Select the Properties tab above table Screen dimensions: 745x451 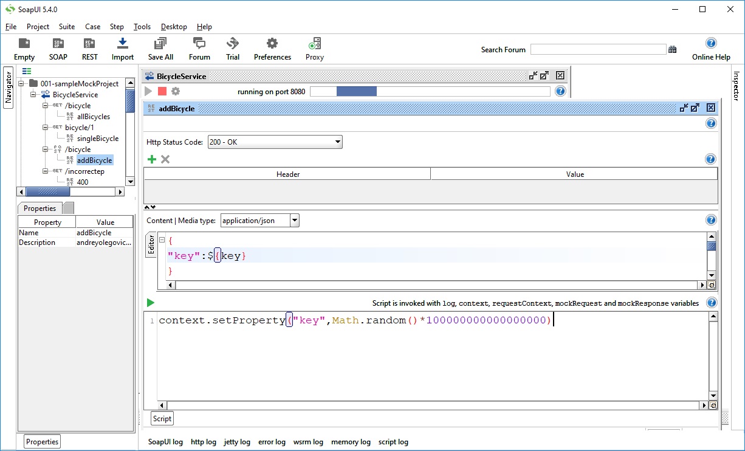(x=39, y=208)
